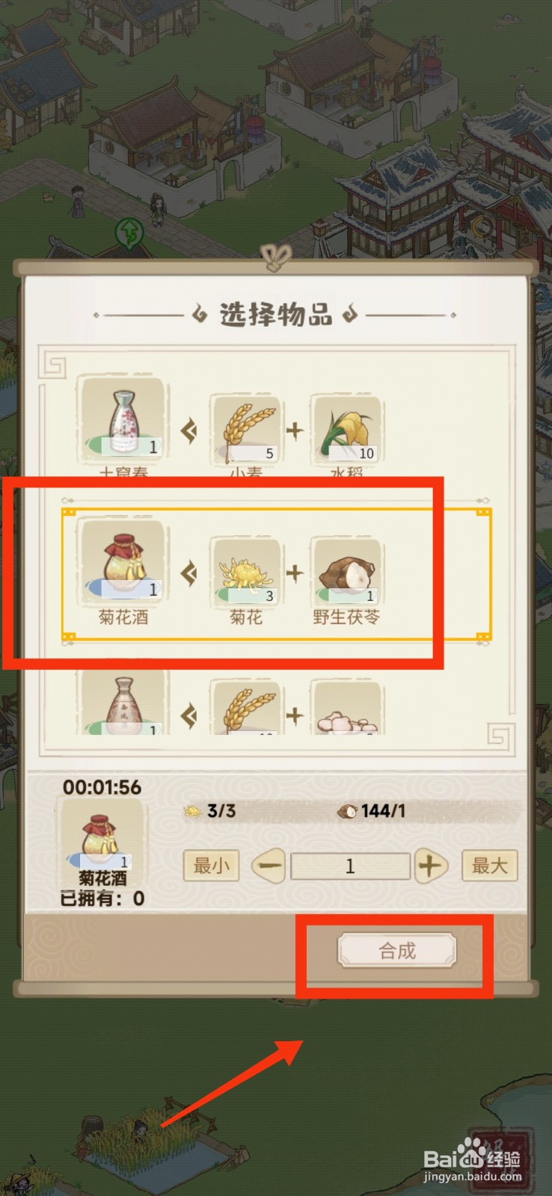Tap the green upgrade arrow bubble on map
This screenshot has height=1196, width=552.
129,232
